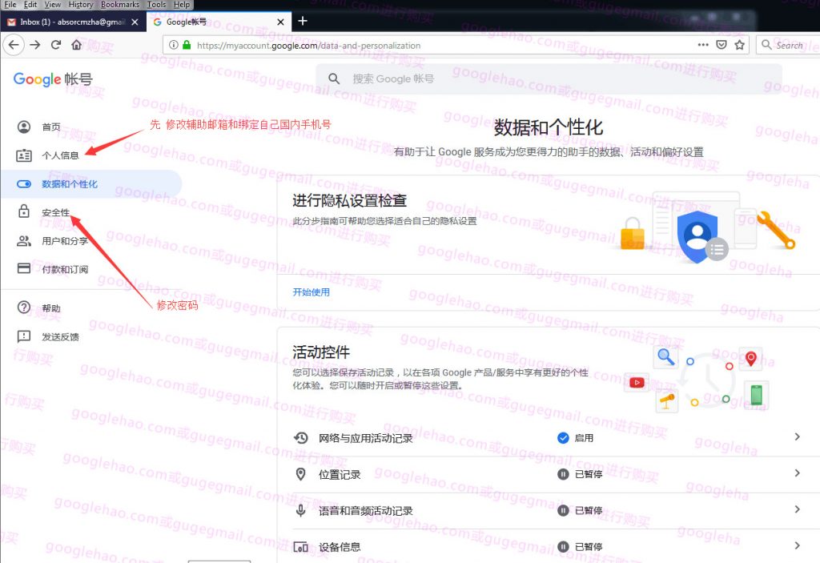The height and width of the screenshot is (563, 820).
Task: Click the 付款和订阅 card icon
Action: coord(24,268)
